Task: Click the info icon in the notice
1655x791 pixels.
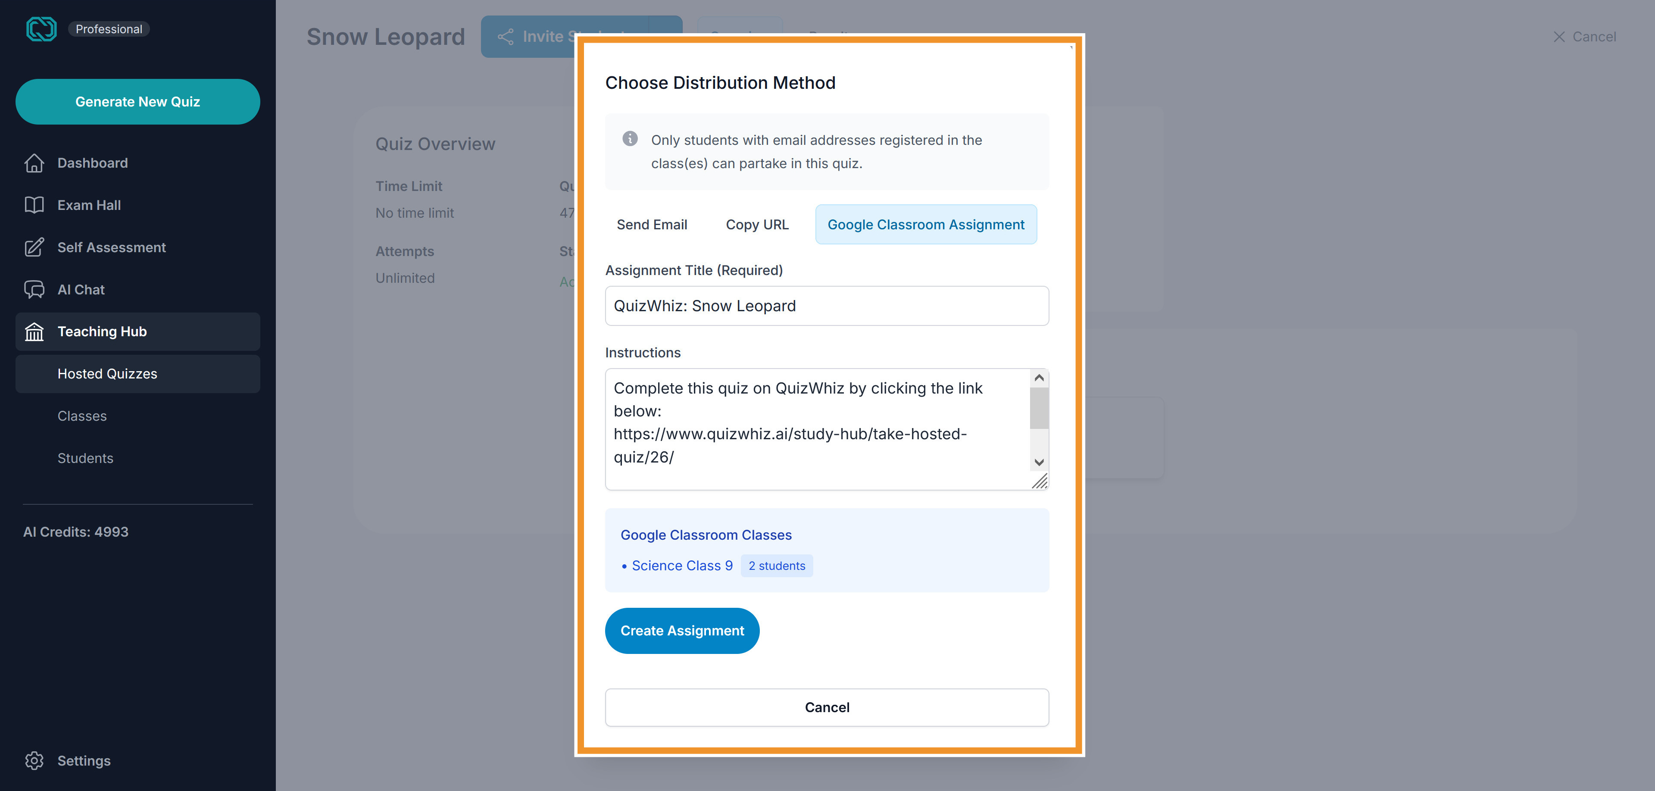Action: (630, 139)
